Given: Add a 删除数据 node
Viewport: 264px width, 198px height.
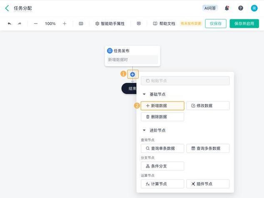Looking at the screenshot, I should [162, 117].
